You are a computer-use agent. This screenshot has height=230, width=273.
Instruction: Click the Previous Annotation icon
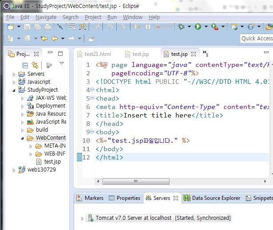(x=27, y=39)
